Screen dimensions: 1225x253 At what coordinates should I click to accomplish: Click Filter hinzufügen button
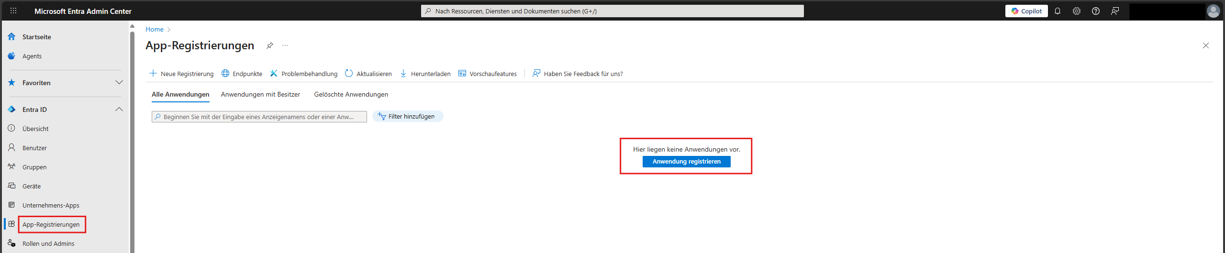408,116
